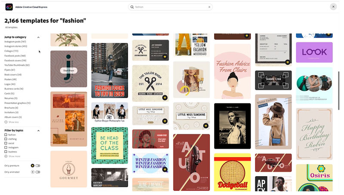Open the YouTube thumbnails category
Screen dimensions: 344x195
tap(17, 65)
